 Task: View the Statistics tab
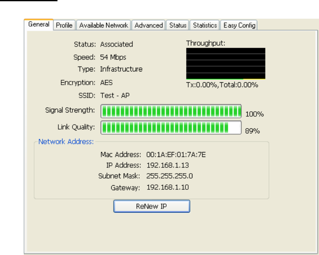[x=205, y=25]
